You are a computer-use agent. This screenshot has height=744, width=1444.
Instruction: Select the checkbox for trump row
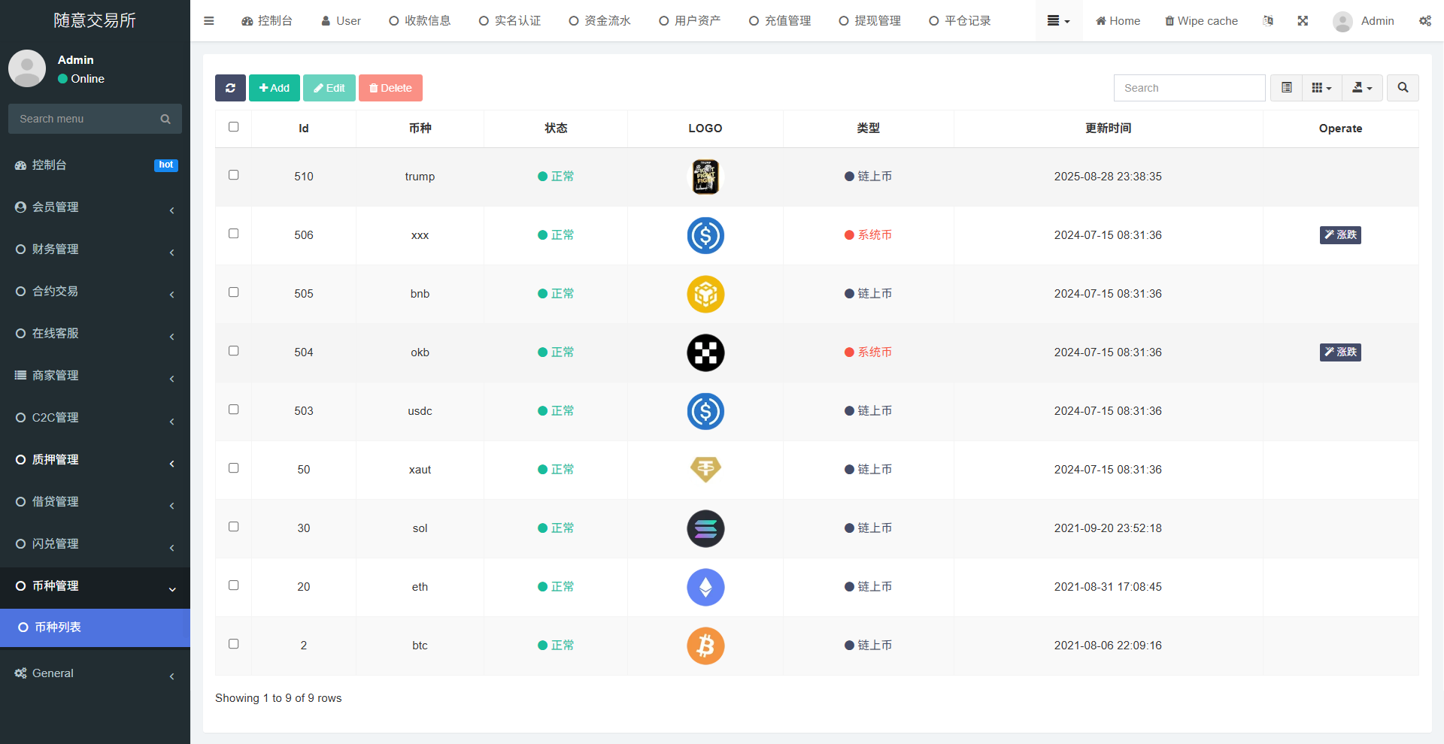tap(234, 175)
